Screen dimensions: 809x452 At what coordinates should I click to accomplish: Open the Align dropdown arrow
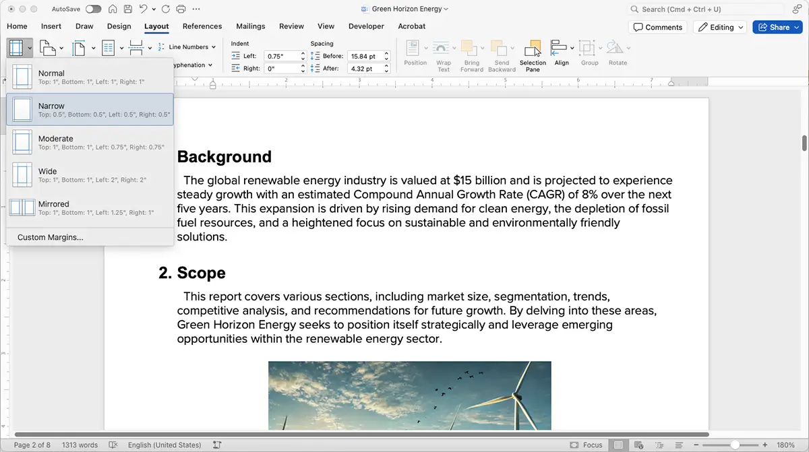point(571,49)
